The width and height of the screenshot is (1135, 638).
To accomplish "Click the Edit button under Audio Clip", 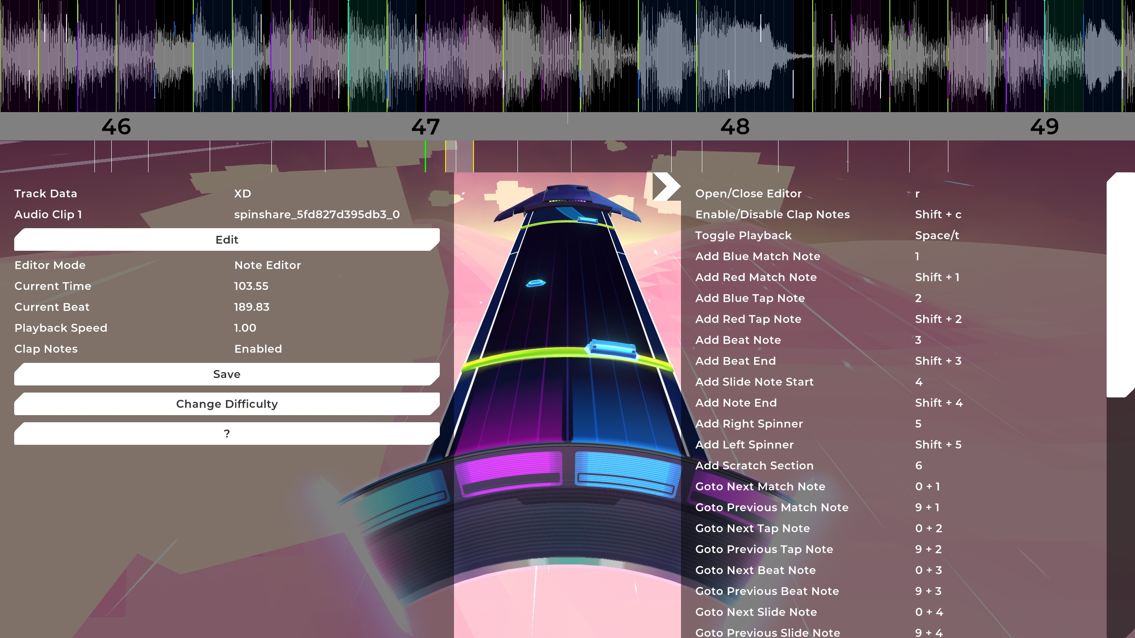I will pos(227,240).
